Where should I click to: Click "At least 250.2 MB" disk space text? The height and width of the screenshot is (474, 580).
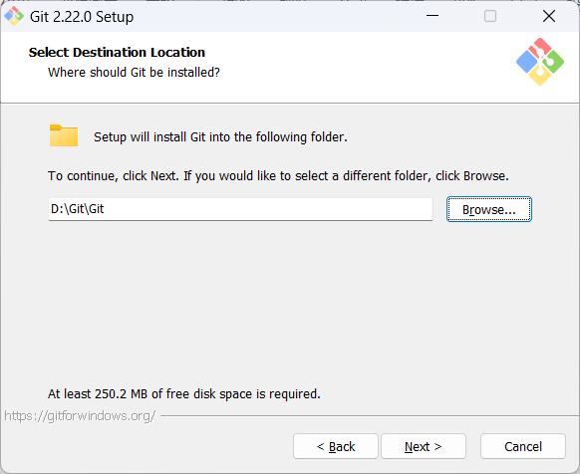coord(183,393)
